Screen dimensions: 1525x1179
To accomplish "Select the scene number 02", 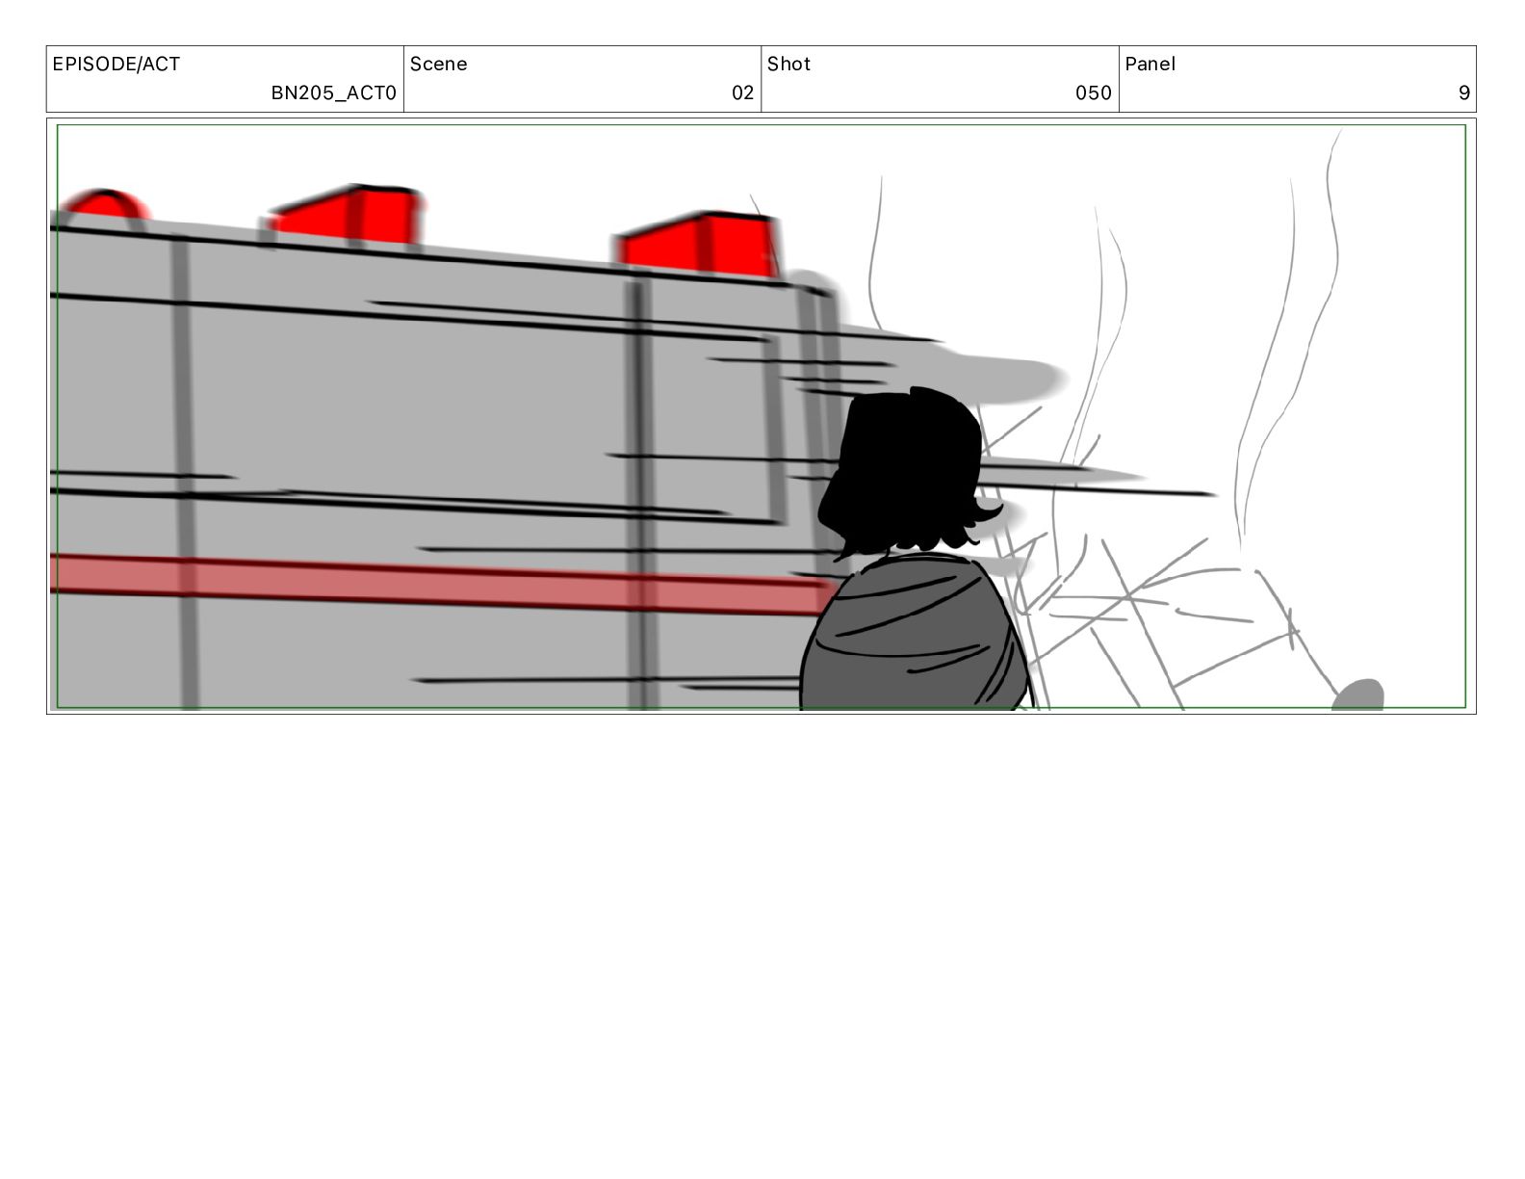I will (742, 92).
